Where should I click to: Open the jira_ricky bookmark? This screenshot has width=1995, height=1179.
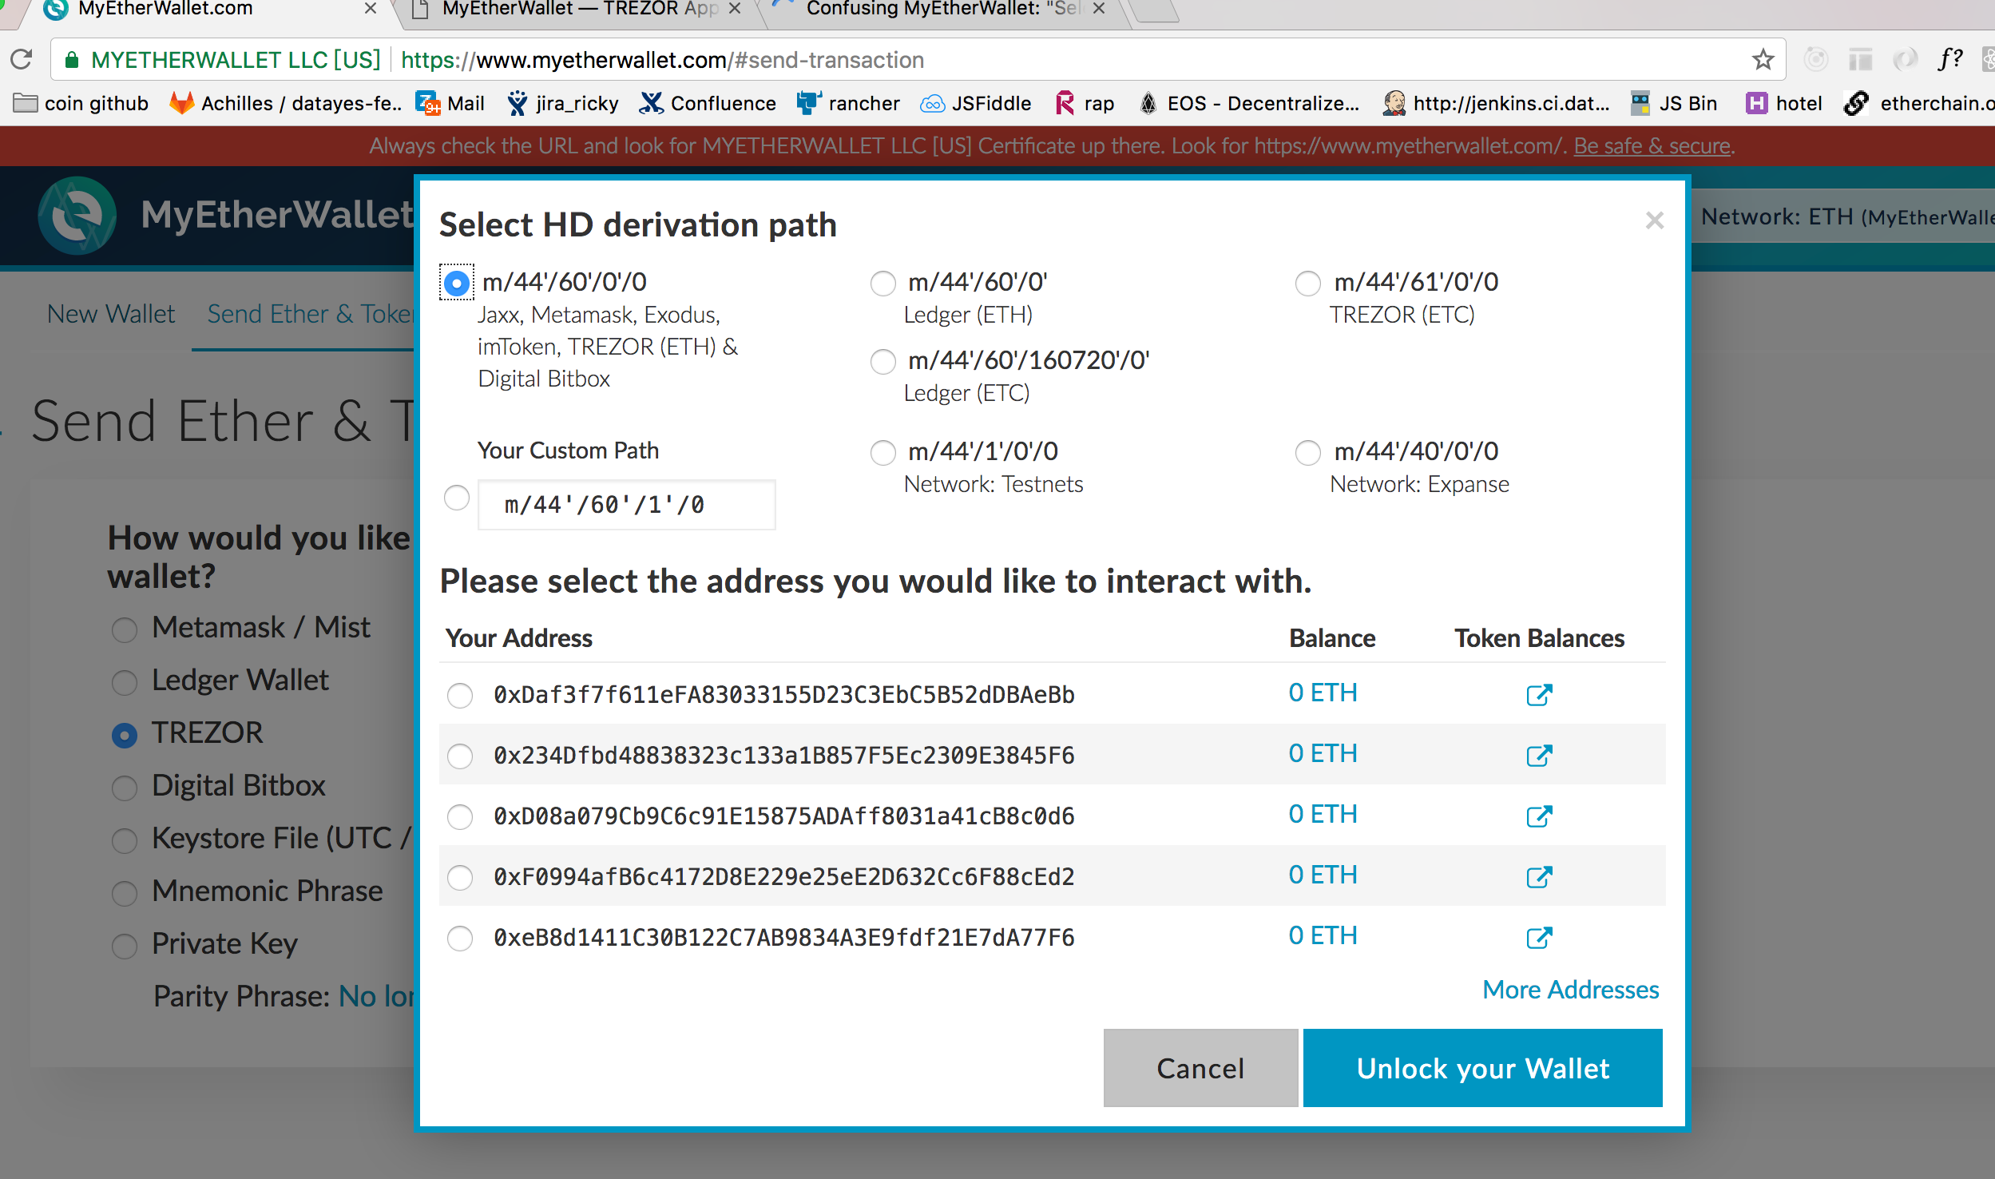pyautogui.click(x=563, y=103)
